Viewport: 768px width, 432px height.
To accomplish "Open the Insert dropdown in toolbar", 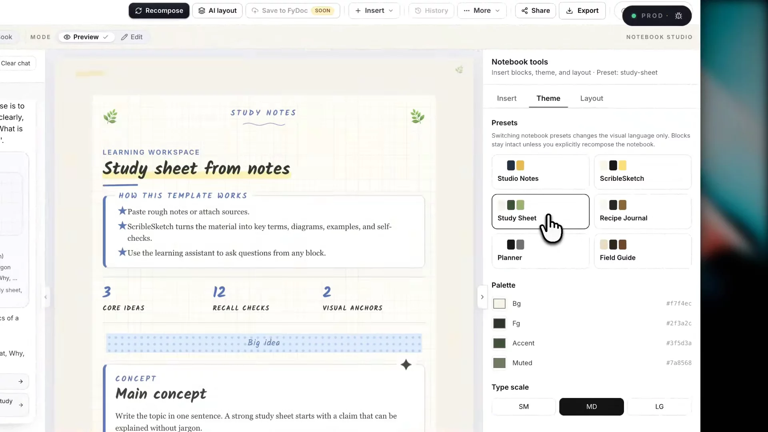I will (374, 11).
